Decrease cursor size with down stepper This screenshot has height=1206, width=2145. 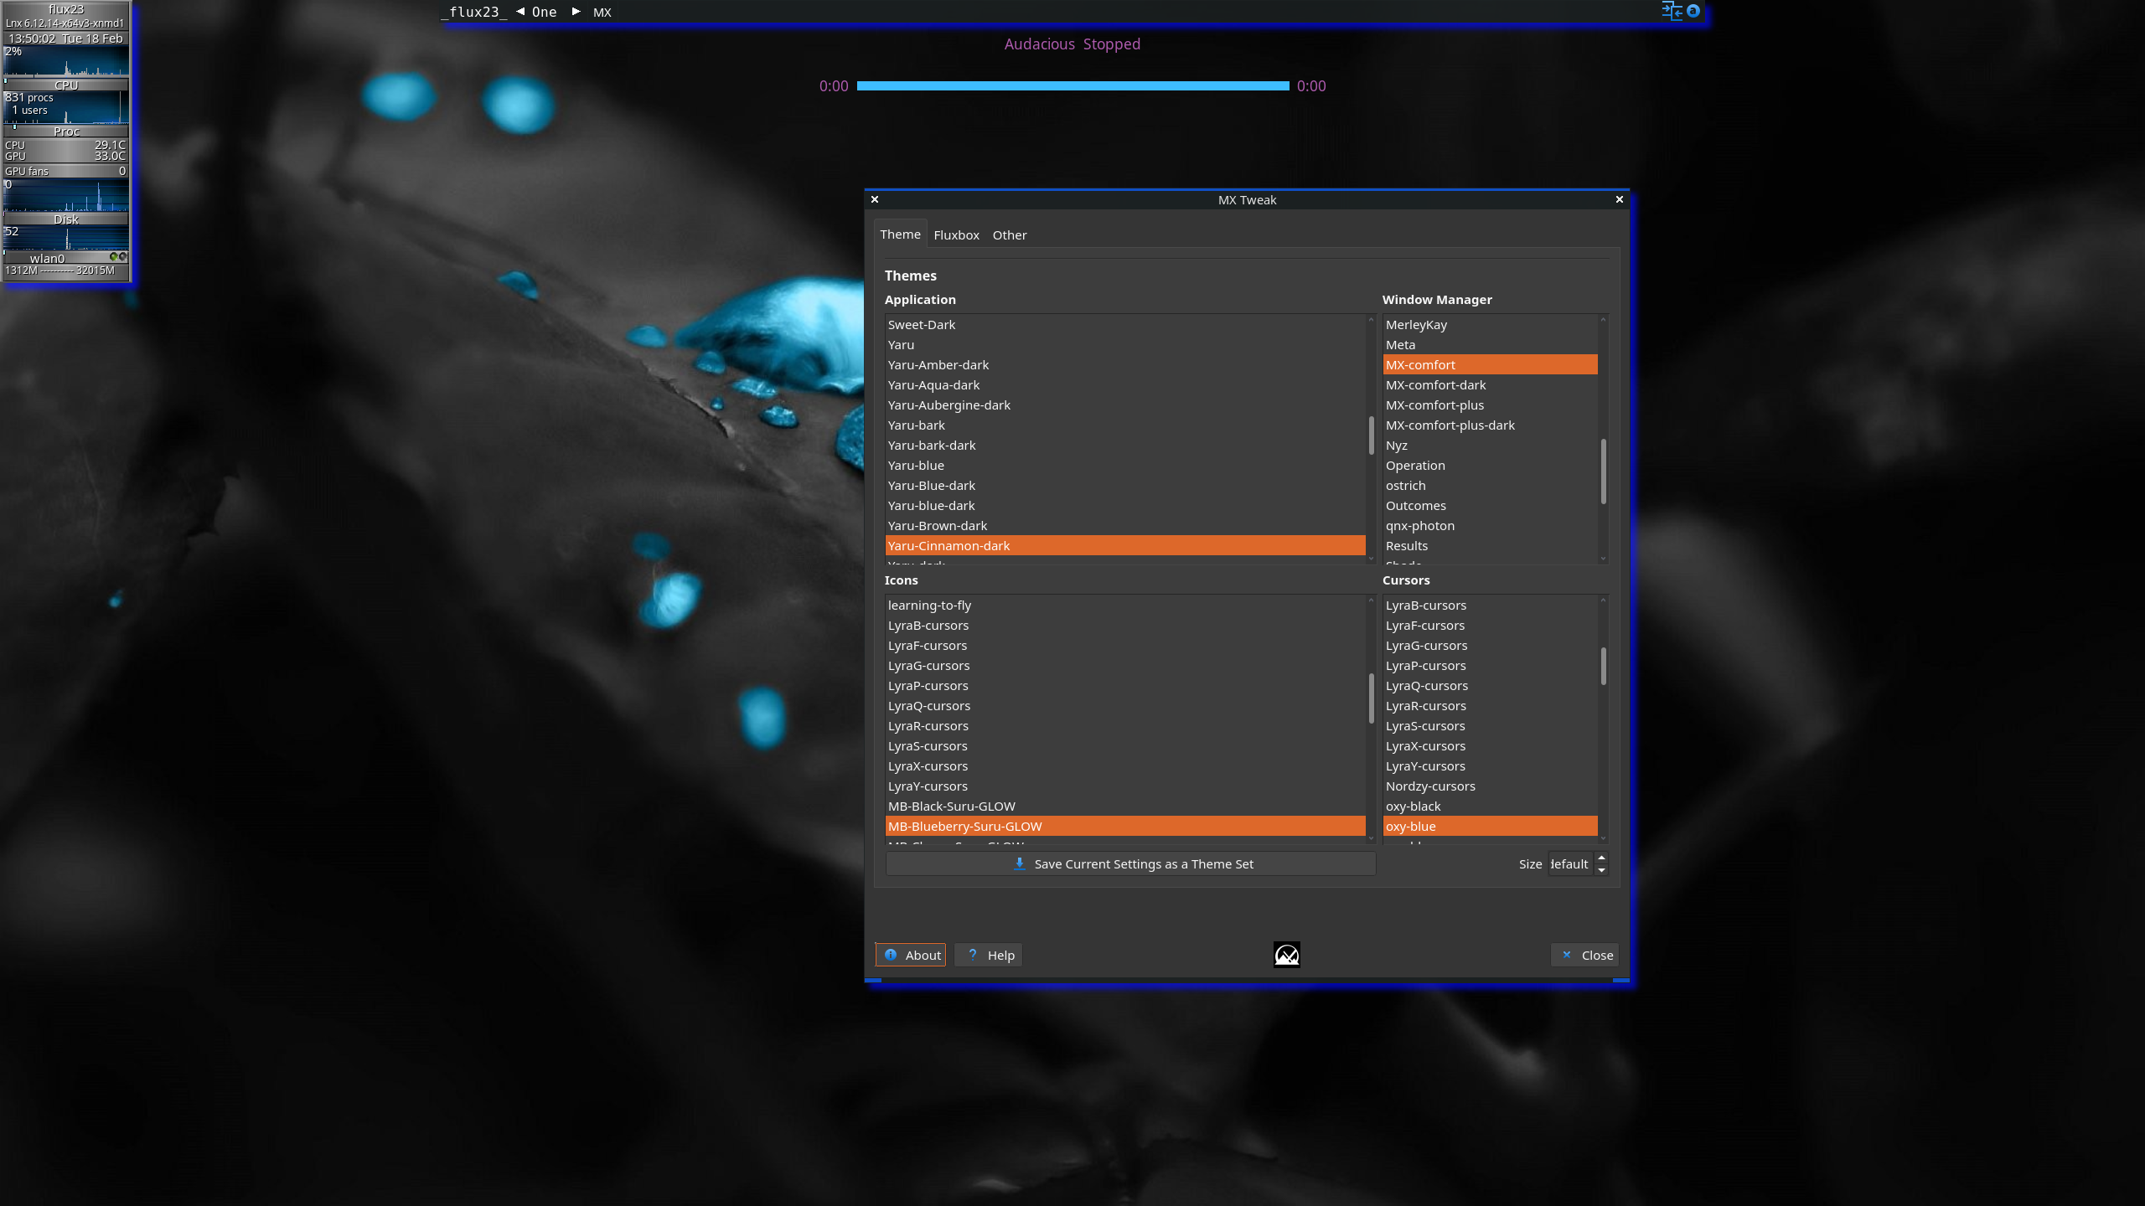(x=1601, y=870)
